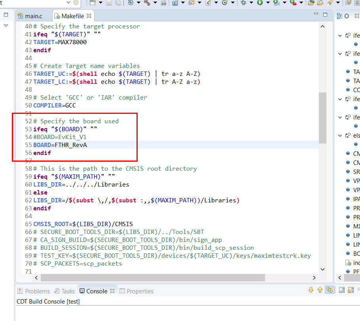The height and width of the screenshot is (321, 360).
Task: Click the New C Source File icon
Action: click(x=208, y=2)
